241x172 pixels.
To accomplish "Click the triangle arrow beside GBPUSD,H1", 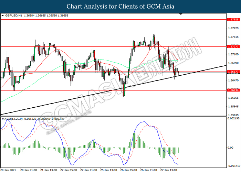I will click(x=3, y=16).
